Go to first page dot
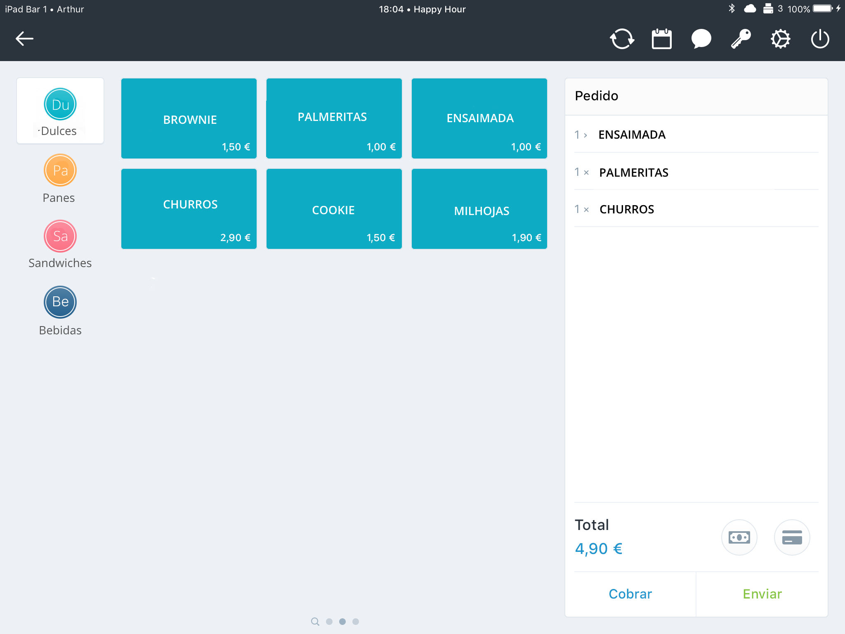Viewport: 845px width, 634px height. 329,622
